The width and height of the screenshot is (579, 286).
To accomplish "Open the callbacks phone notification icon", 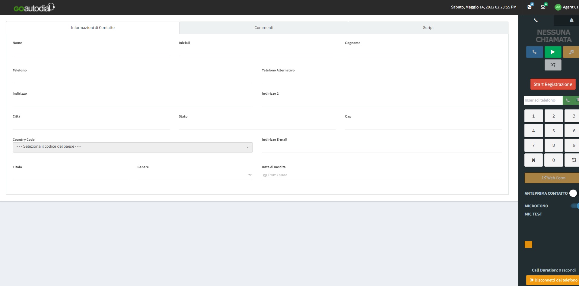I will (530, 7).
